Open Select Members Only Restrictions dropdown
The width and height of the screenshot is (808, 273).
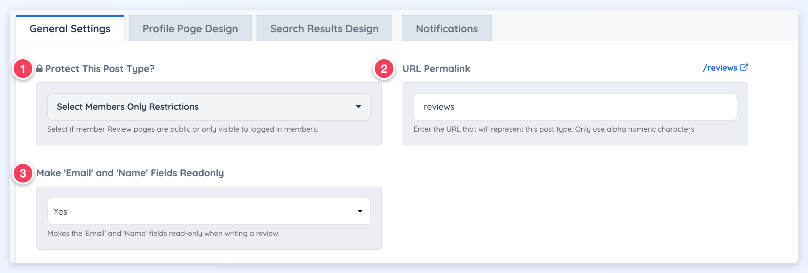[209, 107]
